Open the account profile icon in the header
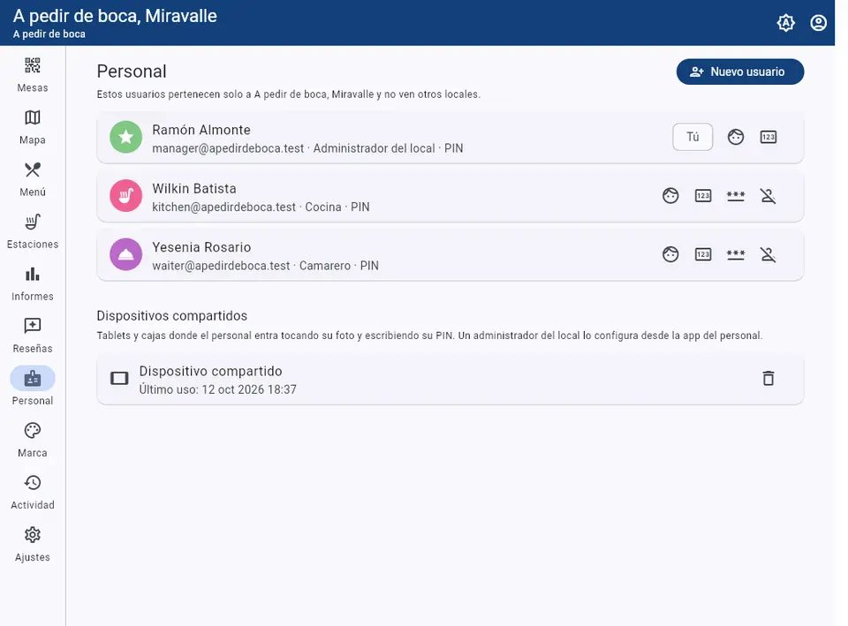The width and height of the screenshot is (848, 626). 818,23
